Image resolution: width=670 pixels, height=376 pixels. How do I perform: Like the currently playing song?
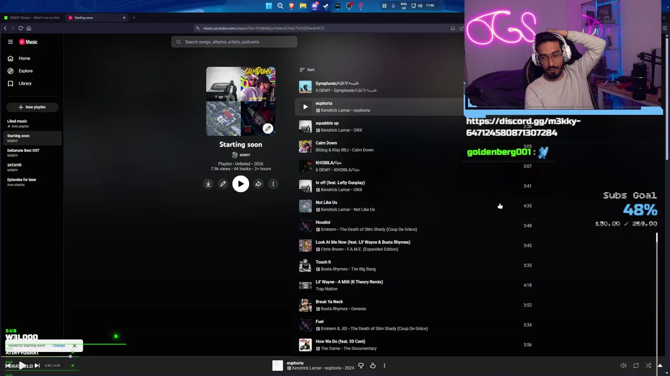(373, 366)
